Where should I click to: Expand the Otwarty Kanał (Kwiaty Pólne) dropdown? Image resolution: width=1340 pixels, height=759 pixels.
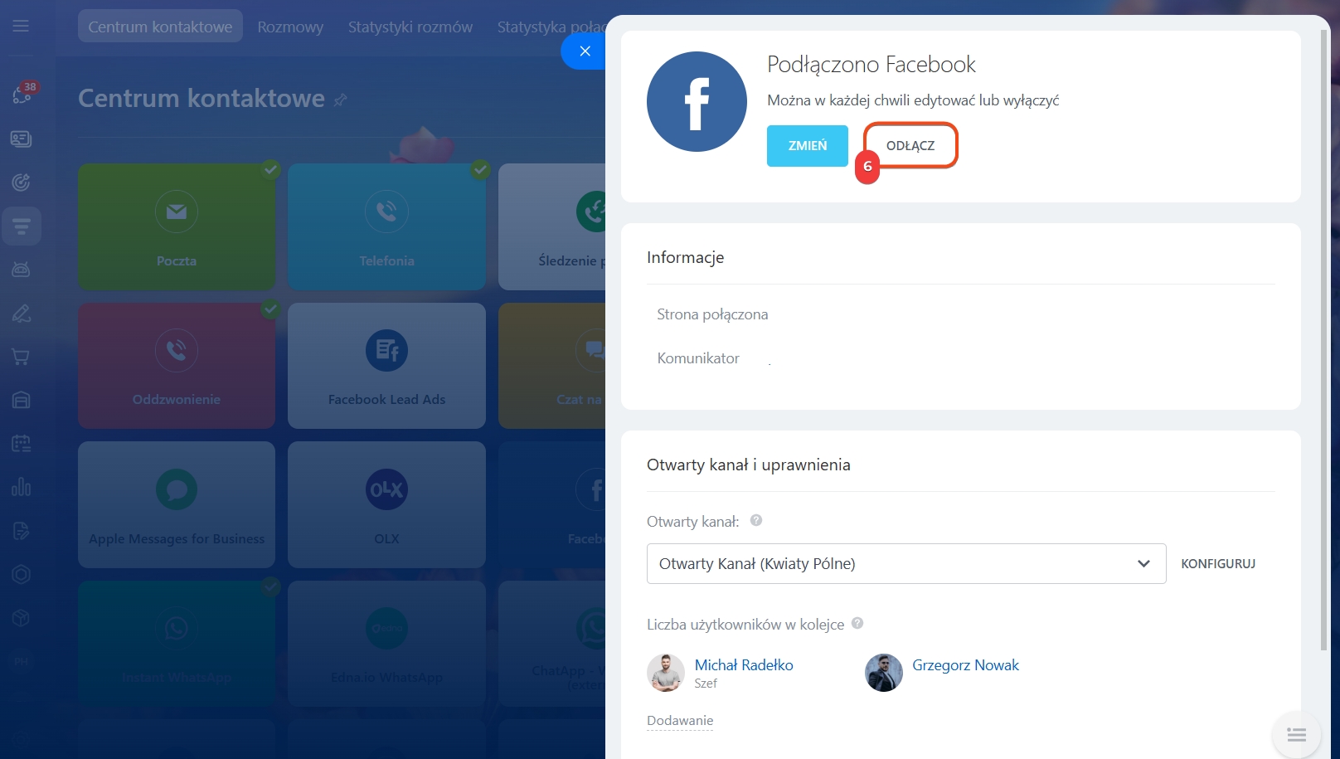pos(906,564)
